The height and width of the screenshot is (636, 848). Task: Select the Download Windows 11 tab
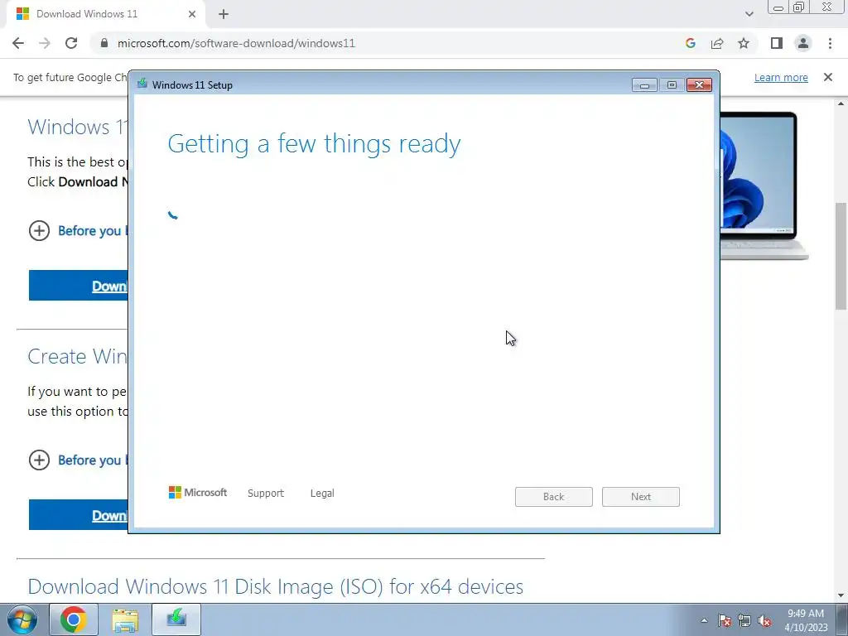105,15
